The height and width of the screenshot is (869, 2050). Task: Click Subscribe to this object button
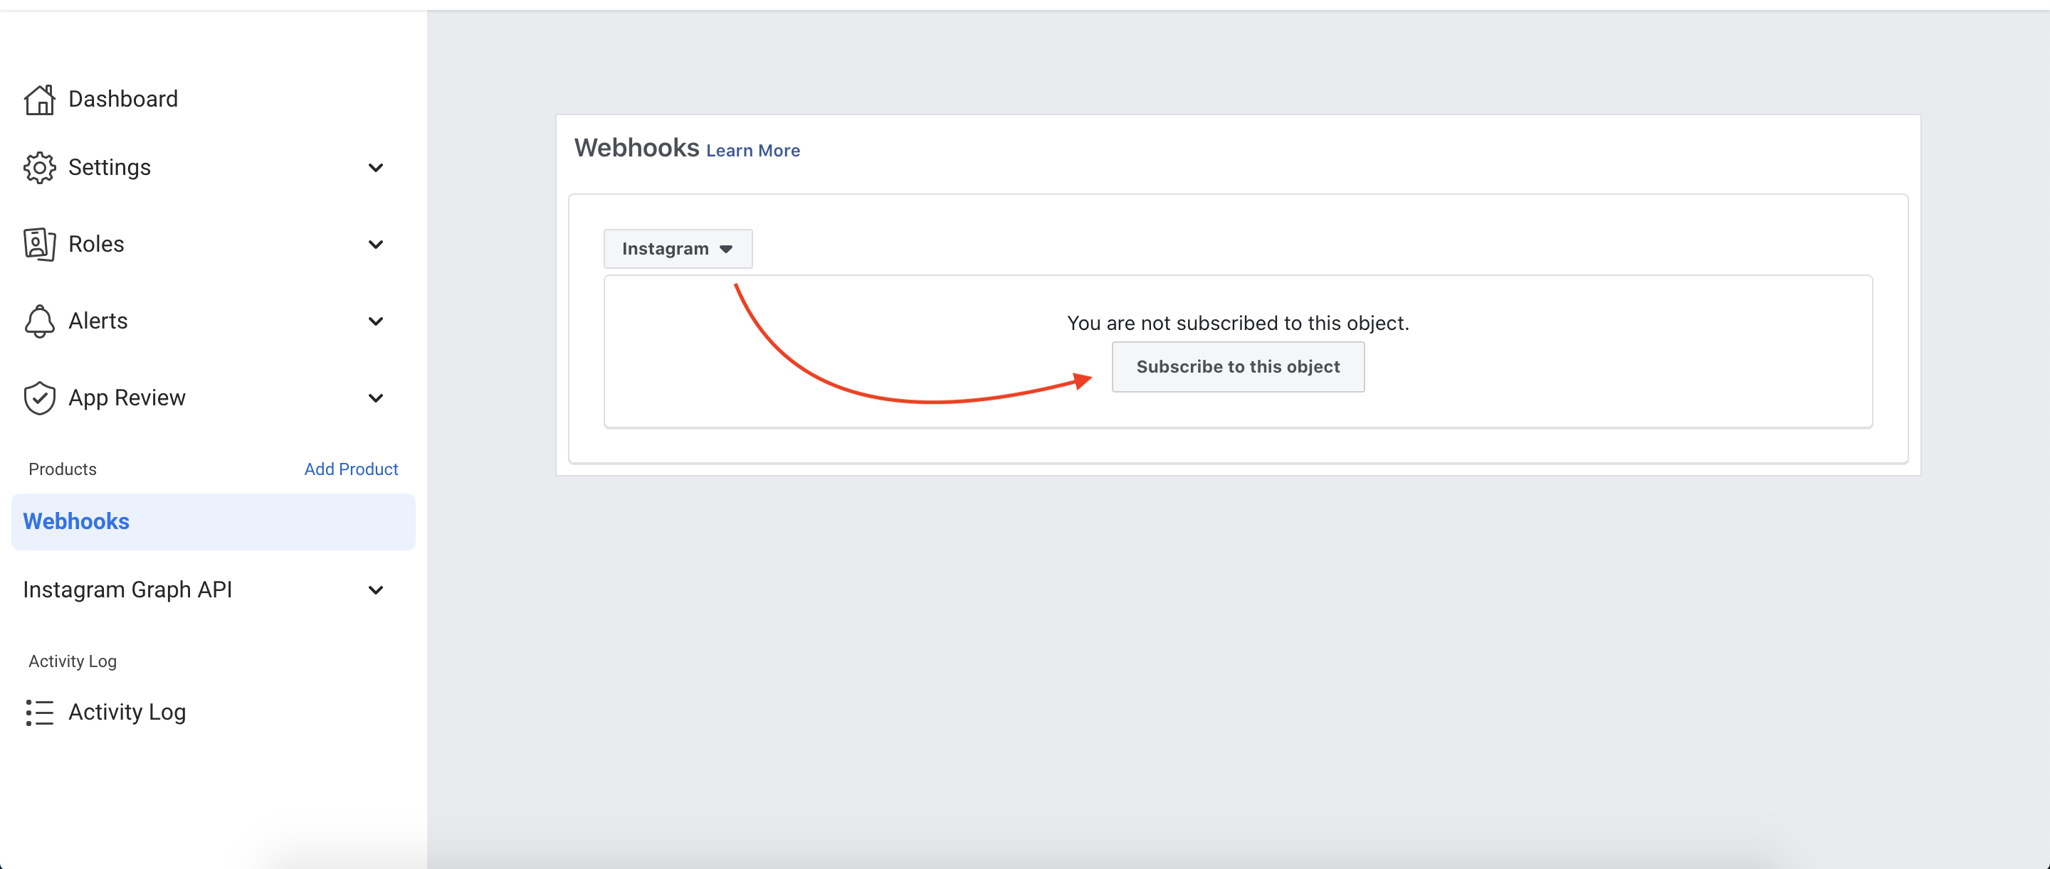coord(1238,366)
